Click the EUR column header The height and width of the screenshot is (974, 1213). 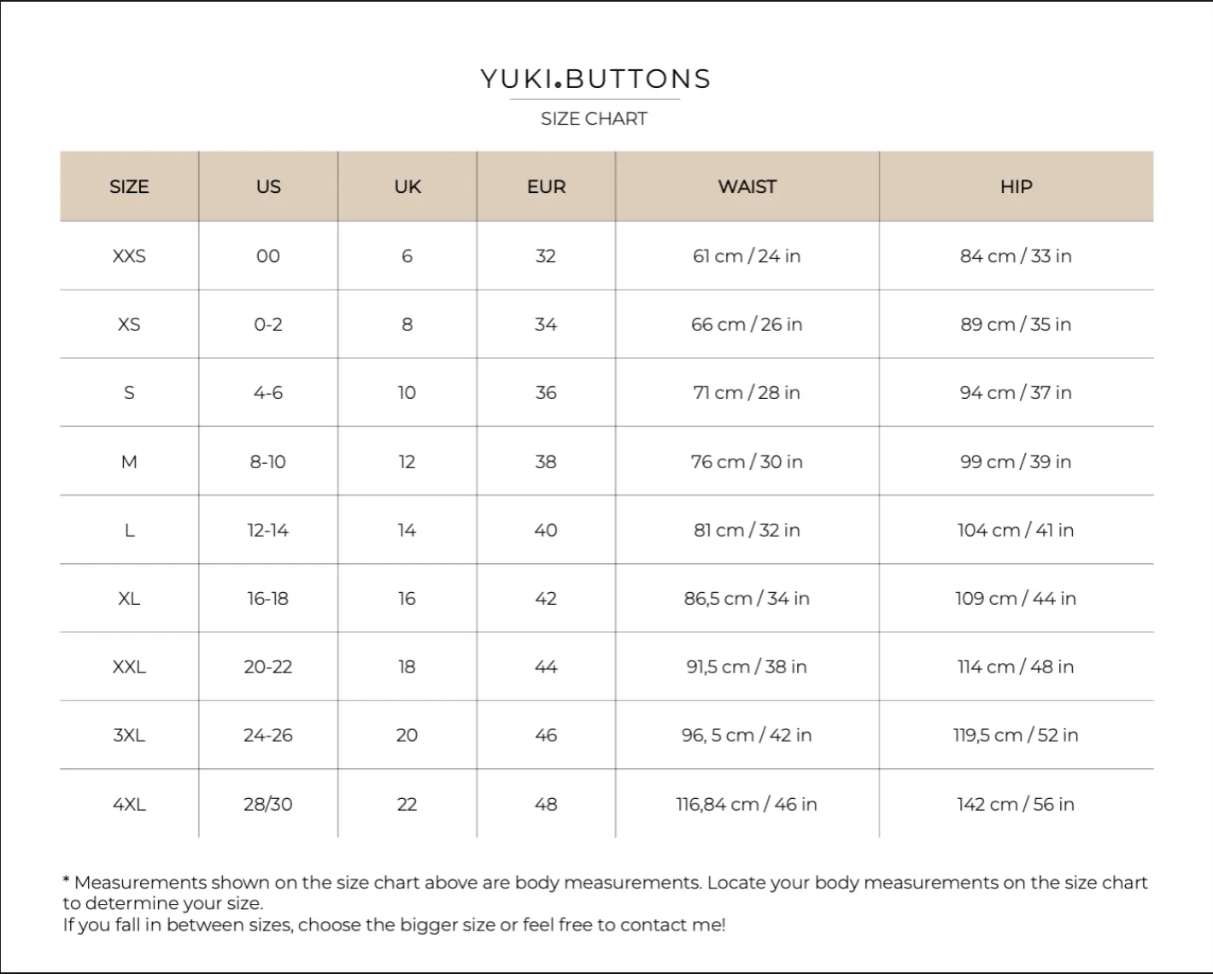coord(546,186)
